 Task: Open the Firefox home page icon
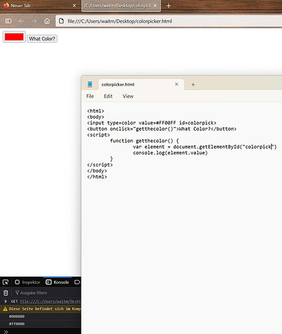[47, 21]
